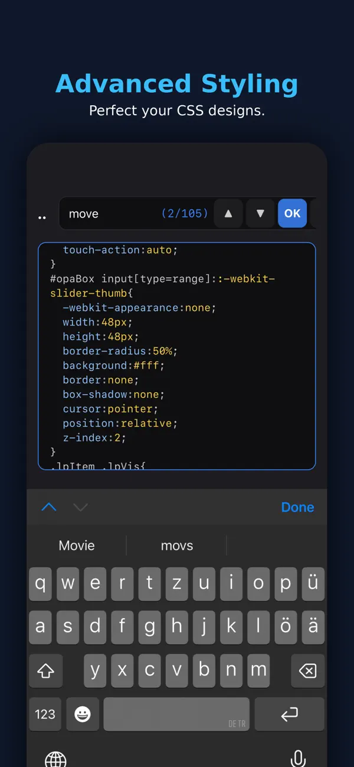Viewport: 354px width, 767px height.
Task: Go to next field with gray down chevron
Action: 80,507
